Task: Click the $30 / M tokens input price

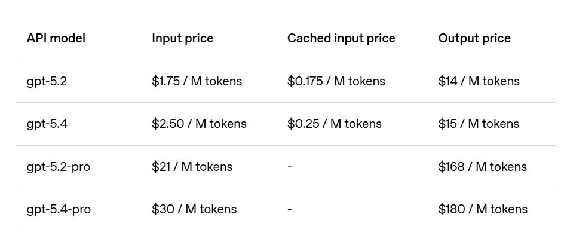Action: click(194, 209)
